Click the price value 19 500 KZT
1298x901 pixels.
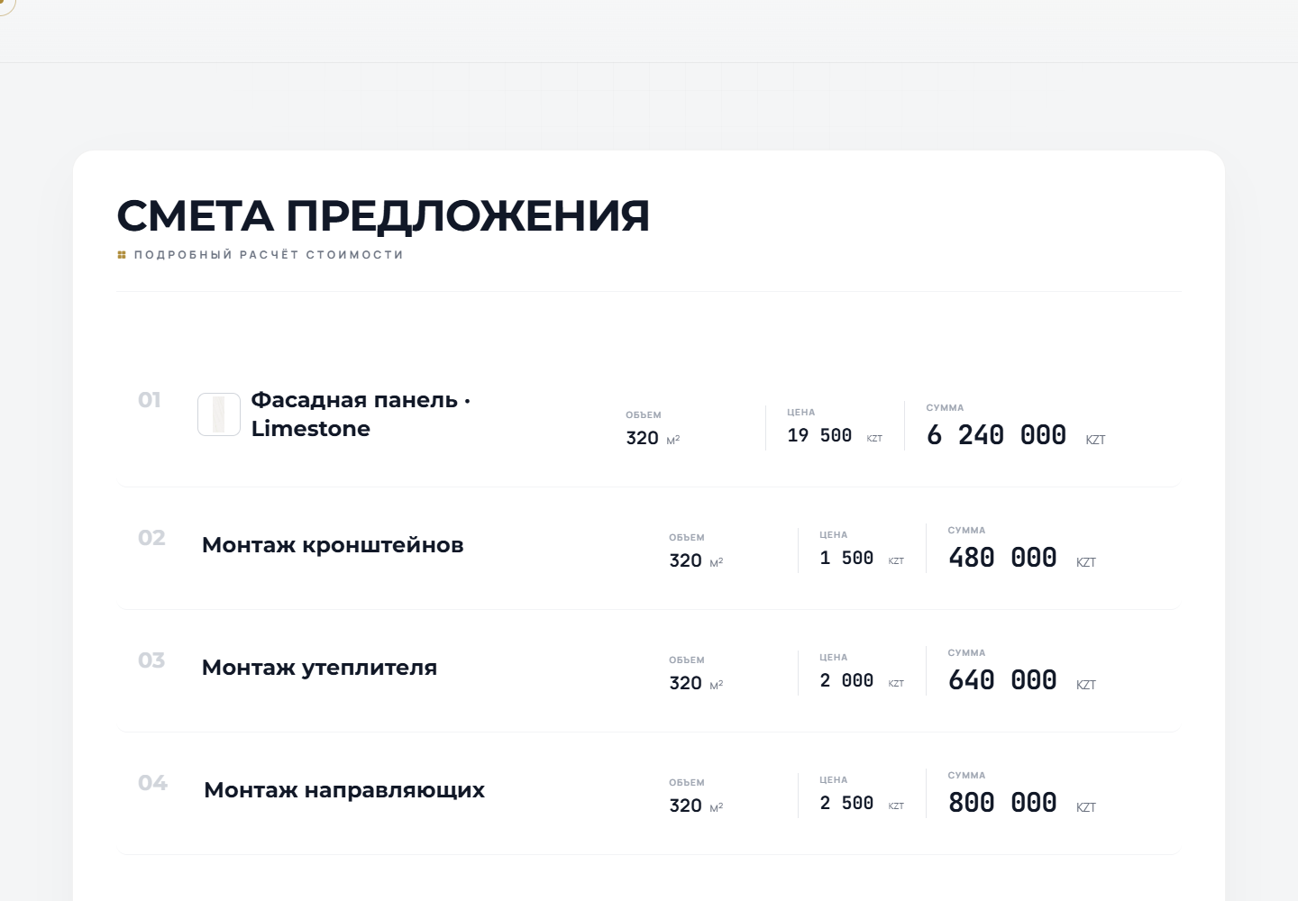point(835,436)
